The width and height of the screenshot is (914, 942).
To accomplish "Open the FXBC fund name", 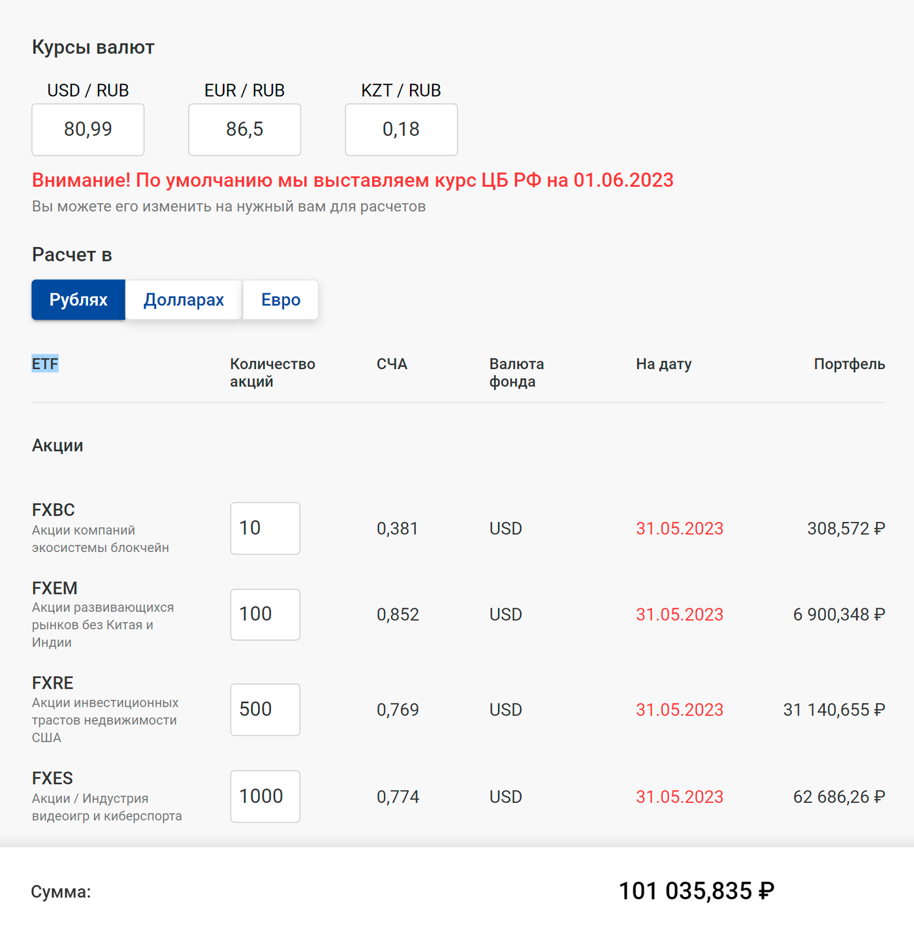I will click(54, 510).
